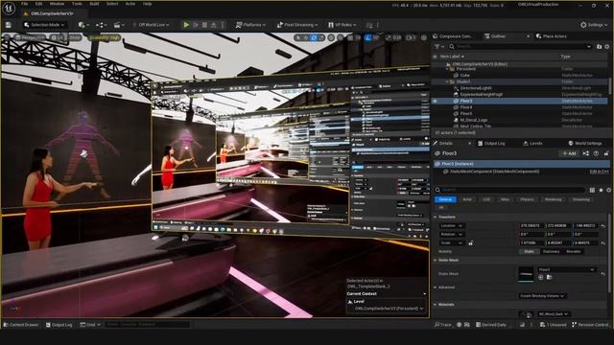Open the cinematics clapperboard dropdown
The height and width of the screenshot is (345, 614).
[x=119, y=25]
